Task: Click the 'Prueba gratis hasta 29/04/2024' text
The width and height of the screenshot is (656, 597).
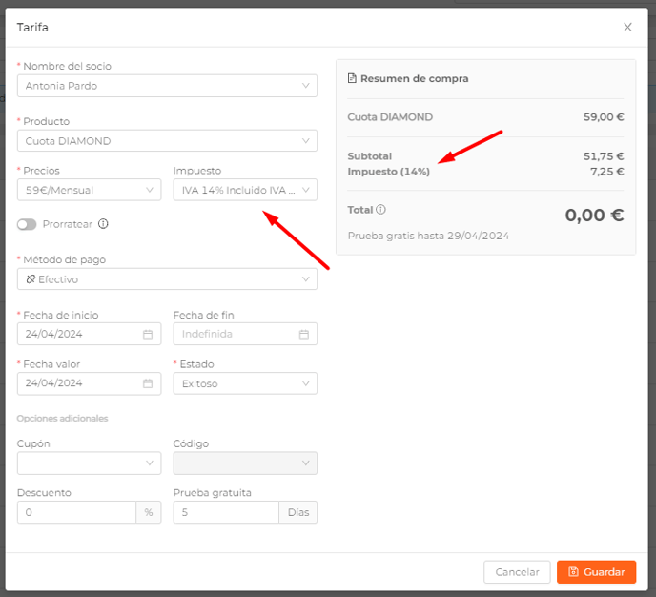Action: tap(428, 236)
